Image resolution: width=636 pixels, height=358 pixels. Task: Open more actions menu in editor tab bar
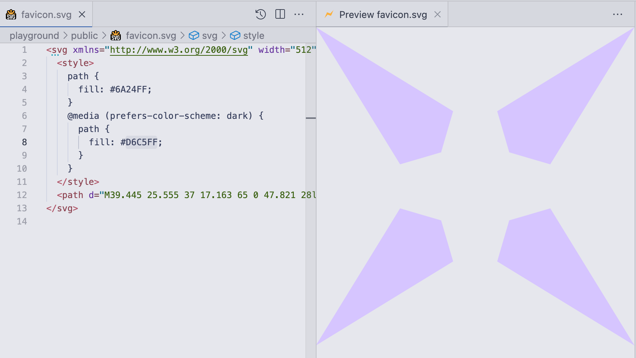[x=299, y=14]
